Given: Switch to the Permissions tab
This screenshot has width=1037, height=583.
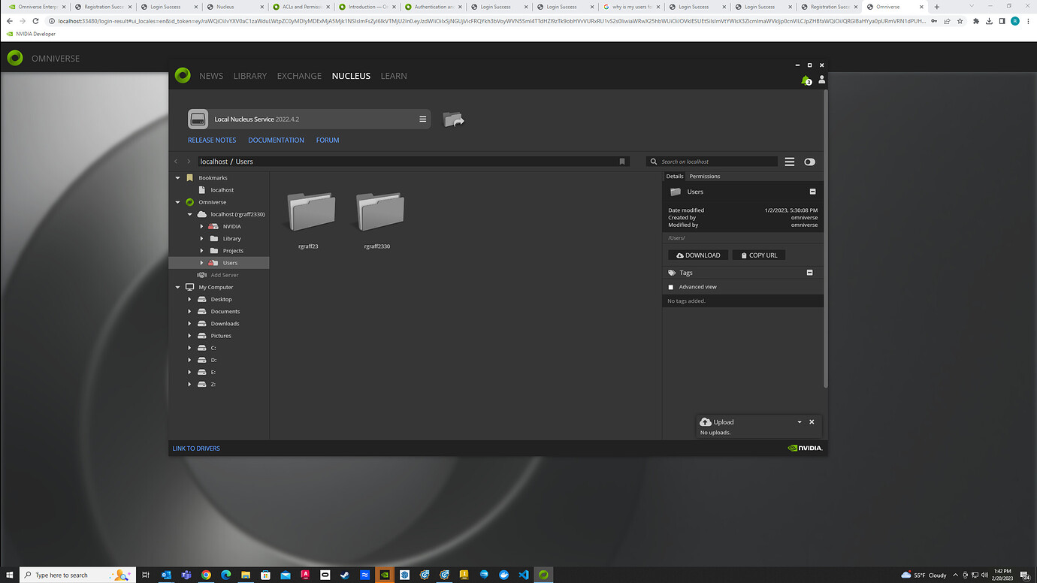Looking at the screenshot, I should [x=704, y=176].
